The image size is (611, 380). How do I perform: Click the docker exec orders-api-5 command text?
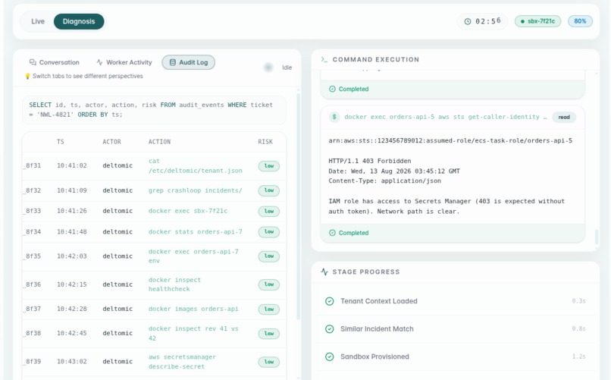coord(446,117)
